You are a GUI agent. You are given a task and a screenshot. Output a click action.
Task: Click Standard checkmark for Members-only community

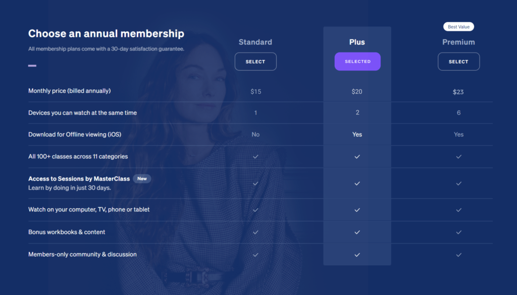255,255
